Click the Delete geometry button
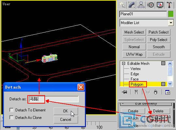This screenshot has width=176, height=130. [x=158, y=111]
